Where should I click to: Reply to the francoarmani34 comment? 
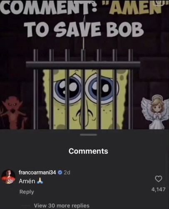(x=27, y=192)
